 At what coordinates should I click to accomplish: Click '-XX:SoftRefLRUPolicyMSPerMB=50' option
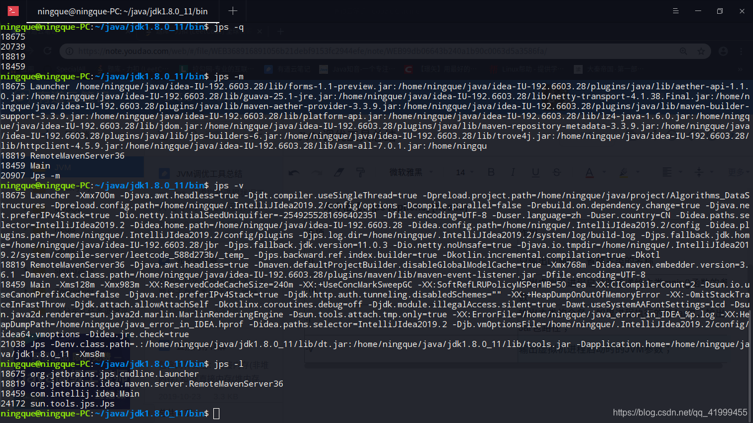coord(491,285)
